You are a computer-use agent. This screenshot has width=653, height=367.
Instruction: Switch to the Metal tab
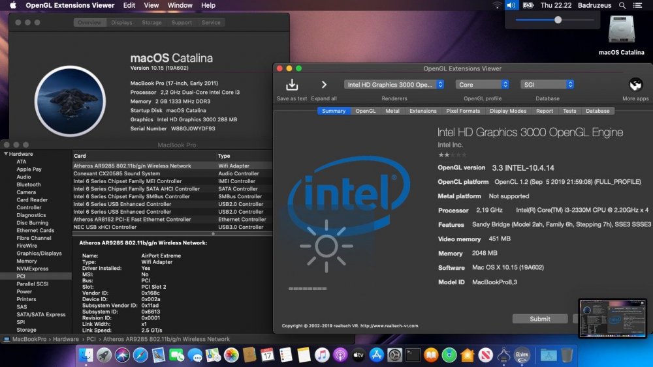392,111
